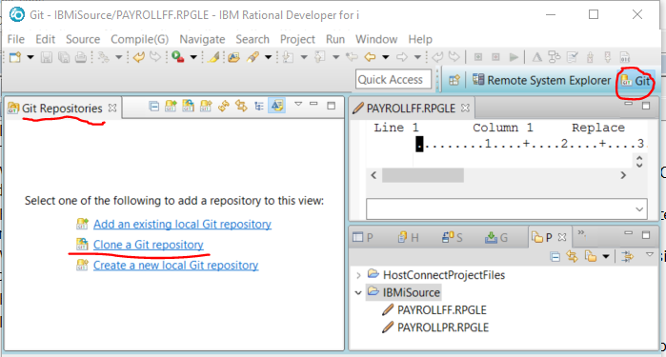Toggle Link with Editor in Git Repositories
Viewport: 666px width, 357px height.
pos(241,106)
